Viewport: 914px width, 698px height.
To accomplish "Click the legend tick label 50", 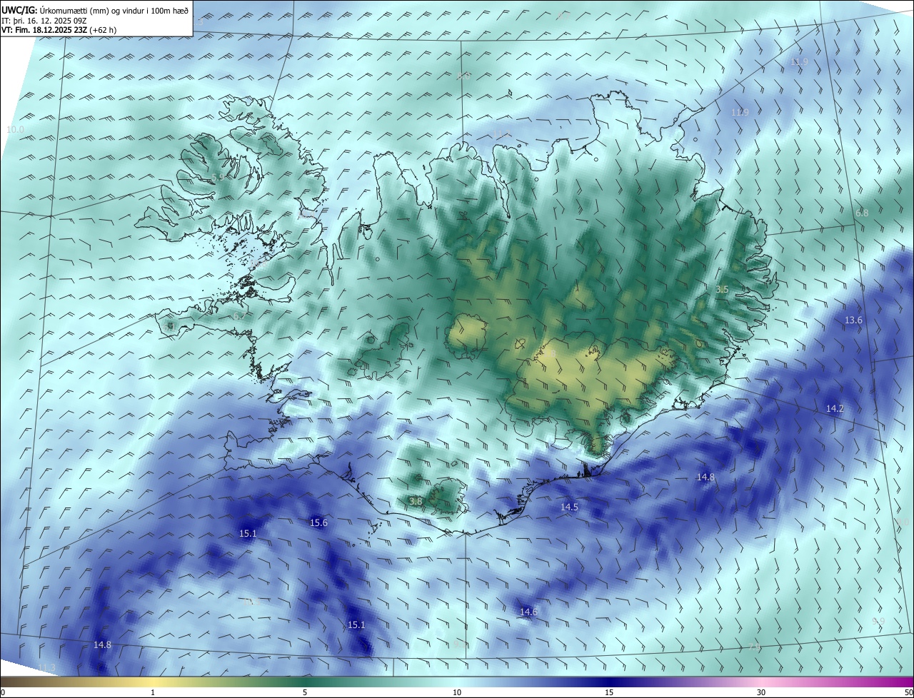I will [x=908, y=692].
